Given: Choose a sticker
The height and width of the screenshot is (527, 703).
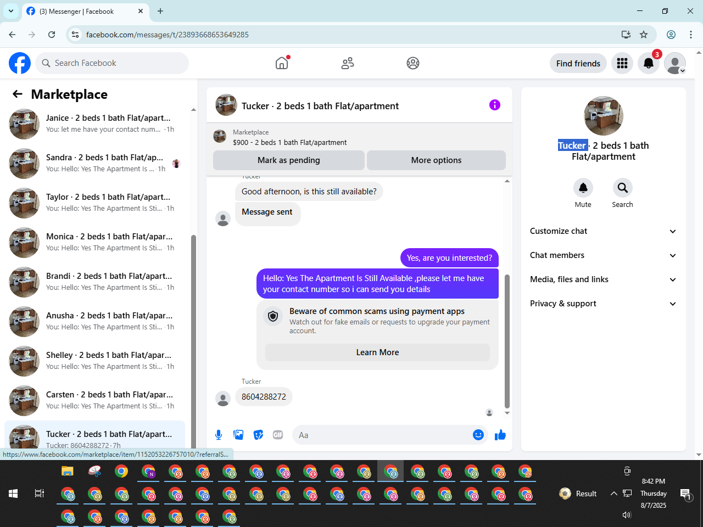Looking at the screenshot, I should pyautogui.click(x=258, y=435).
